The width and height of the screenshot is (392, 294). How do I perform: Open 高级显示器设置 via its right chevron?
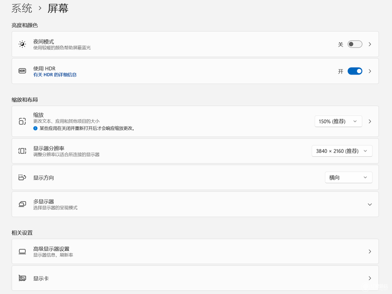[370, 251]
